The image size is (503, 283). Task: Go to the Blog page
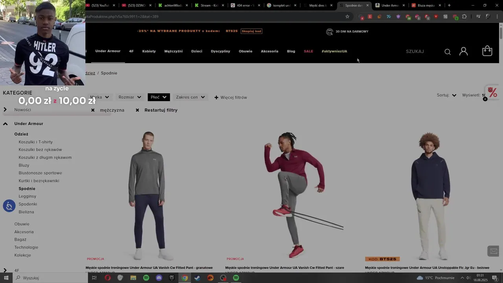click(291, 51)
